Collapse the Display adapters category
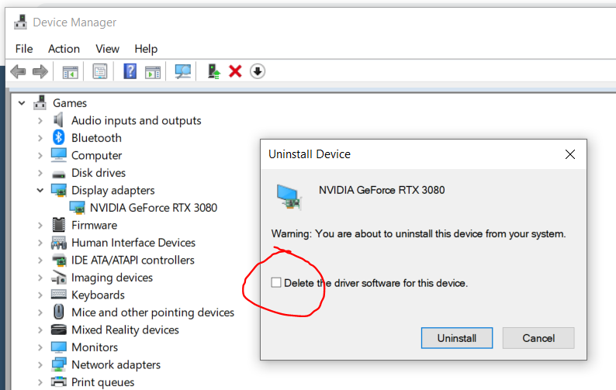 pos(40,191)
